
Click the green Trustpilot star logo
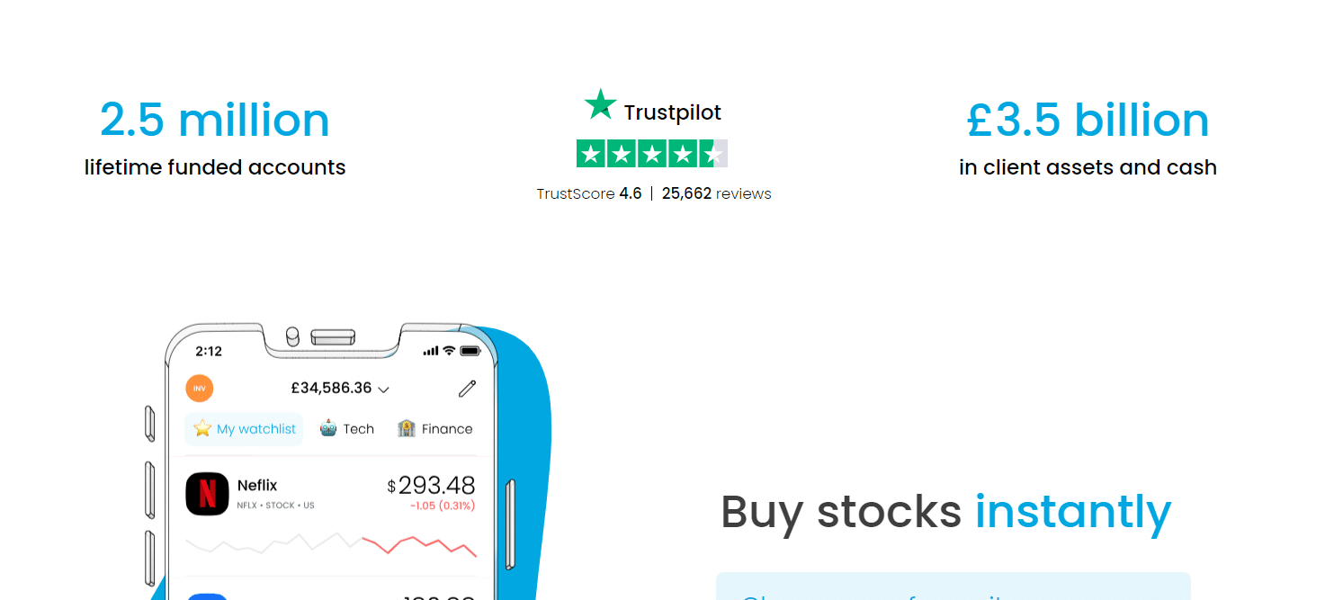[600, 104]
